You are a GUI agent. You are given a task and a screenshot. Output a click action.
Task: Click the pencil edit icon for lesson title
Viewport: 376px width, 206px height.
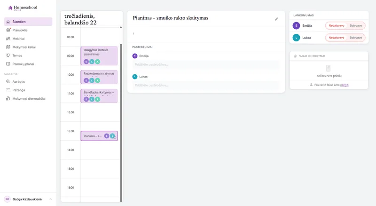coord(276,19)
